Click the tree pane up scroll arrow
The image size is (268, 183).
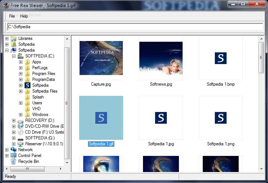pyautogui.click(x=67, y=39)
